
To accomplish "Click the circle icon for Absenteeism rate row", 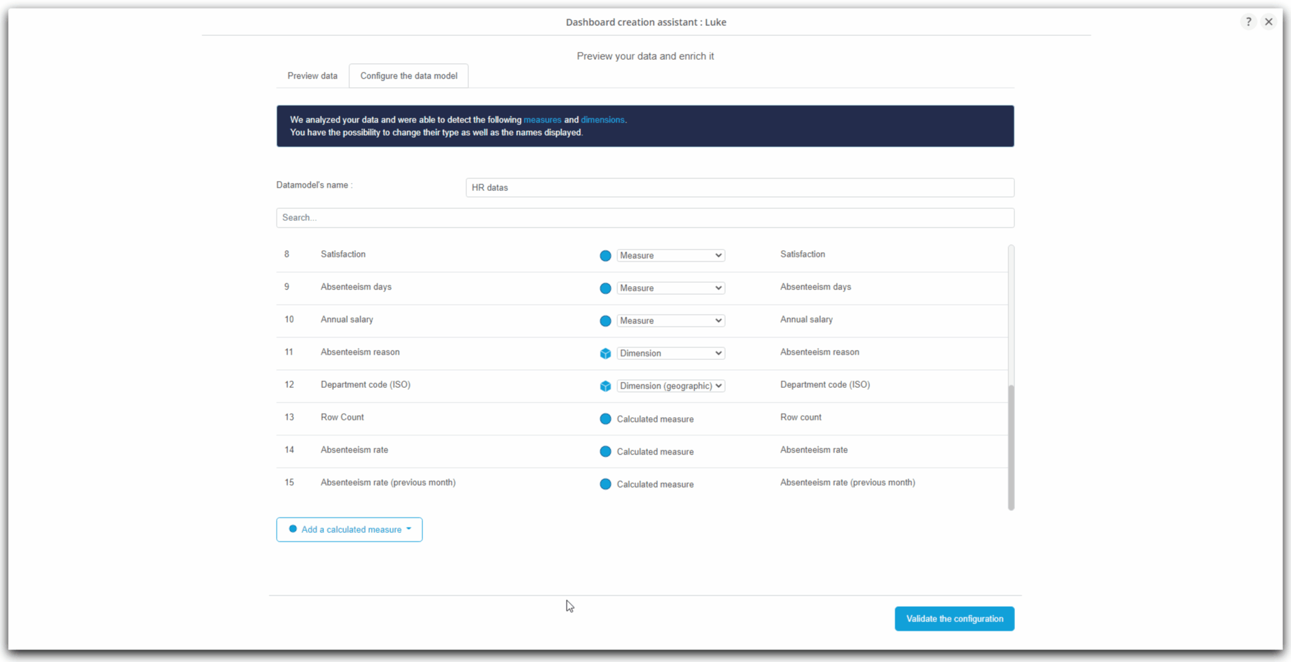I will 605,451.
